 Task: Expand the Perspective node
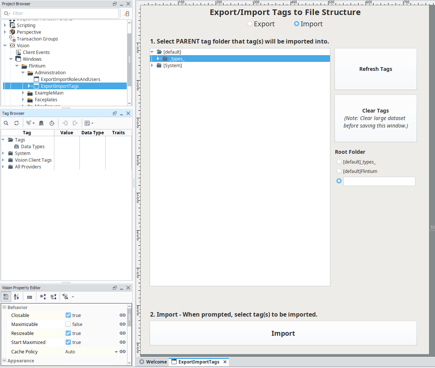pos(5,32)
